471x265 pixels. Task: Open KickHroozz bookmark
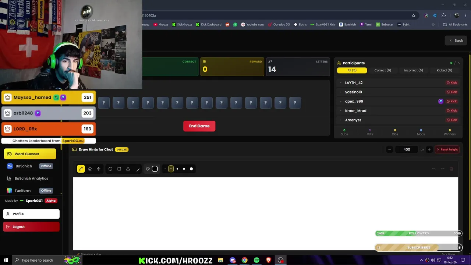pos(182,25)
